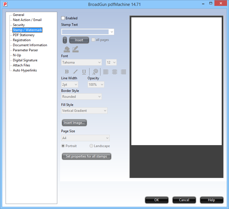
Task: Check the all pages checkbox
Action: (93, 40)
